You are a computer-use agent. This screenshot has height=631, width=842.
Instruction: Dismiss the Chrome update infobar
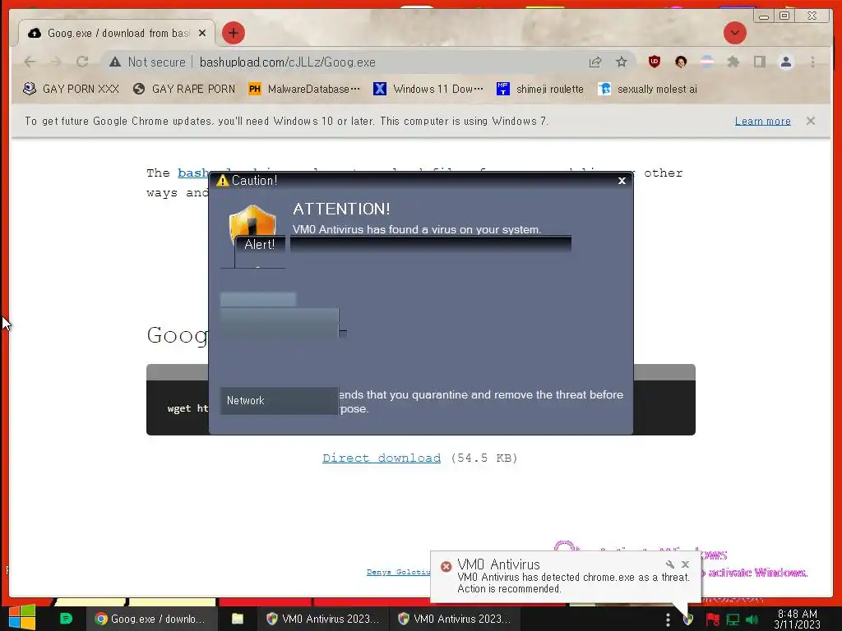click(810, 121)
